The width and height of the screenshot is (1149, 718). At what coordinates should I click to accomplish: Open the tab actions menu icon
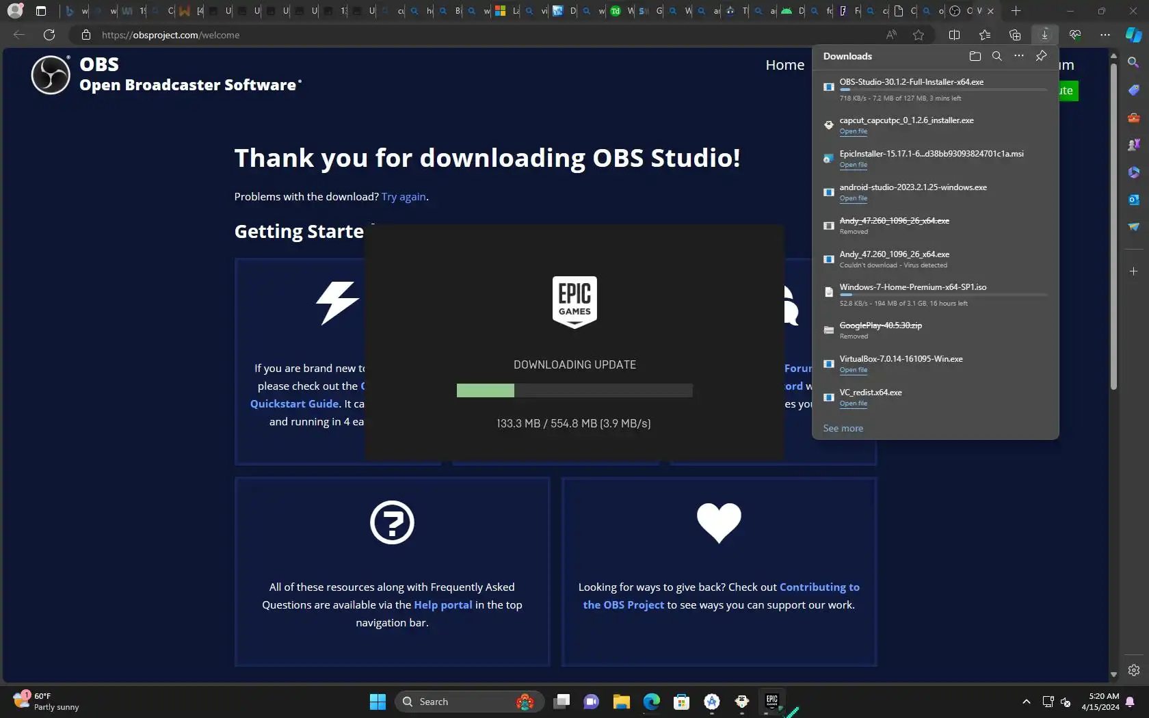click(41, 11)
